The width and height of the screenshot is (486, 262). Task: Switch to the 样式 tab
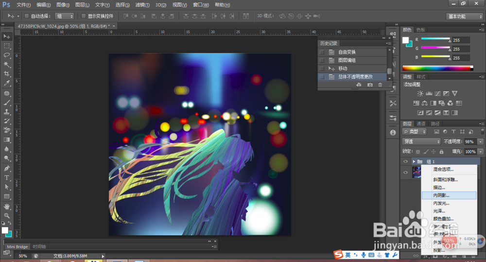tap(421, 77)
